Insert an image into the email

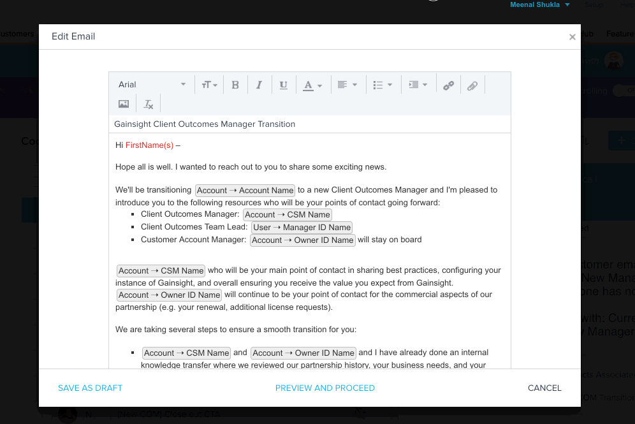(124, 104)
